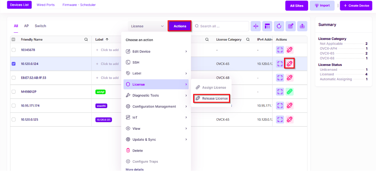Select SSH from actions menu

[x=156, y=62]
